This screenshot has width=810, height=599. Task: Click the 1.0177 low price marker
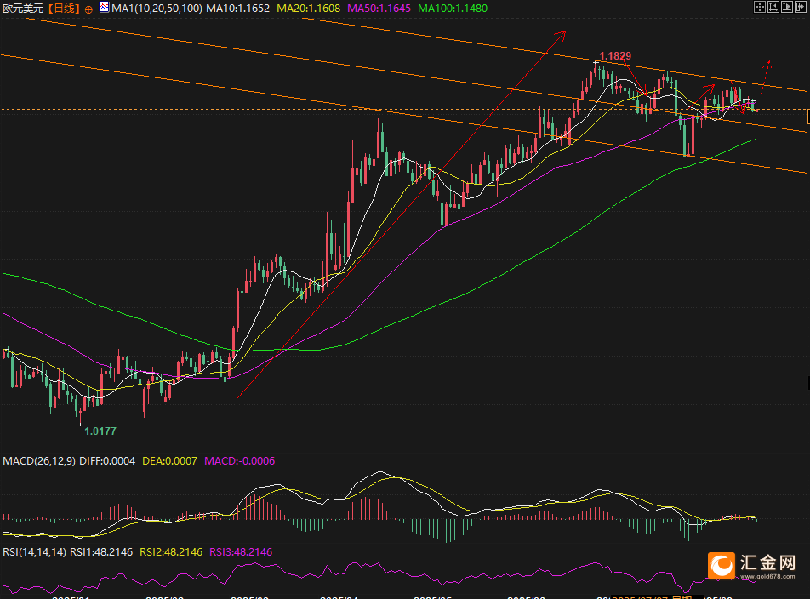pos(100,431)
